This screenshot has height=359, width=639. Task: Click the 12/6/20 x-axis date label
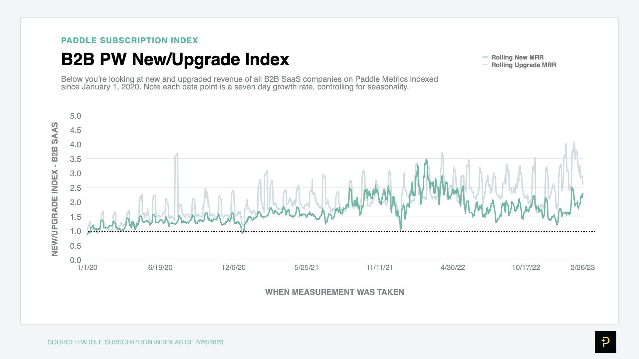[233, 268]
